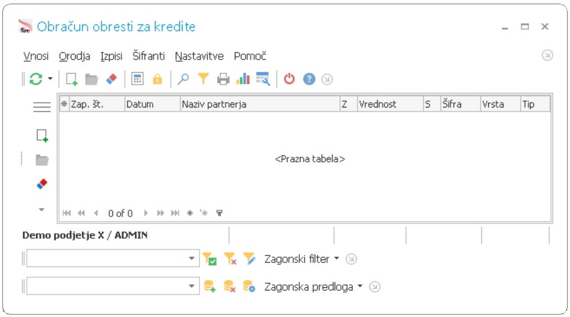This screenshot has width=570, height=317.
Task: Open the calculator icon in toolbar
Action: (137, 79)
